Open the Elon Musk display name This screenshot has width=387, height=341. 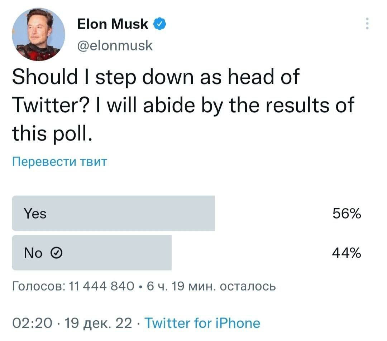point(113,24)
